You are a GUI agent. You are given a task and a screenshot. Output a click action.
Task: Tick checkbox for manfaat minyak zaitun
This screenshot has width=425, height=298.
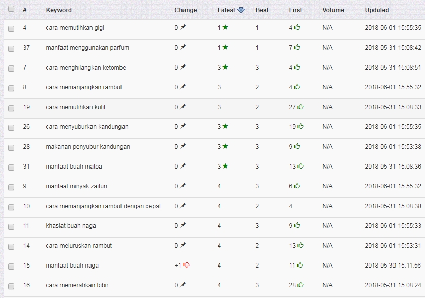tap(11, 187)
